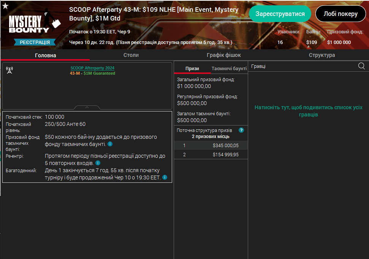369x259 pixels.
Task: Switch to the Головна tab
Action: (x=46, y=55)
